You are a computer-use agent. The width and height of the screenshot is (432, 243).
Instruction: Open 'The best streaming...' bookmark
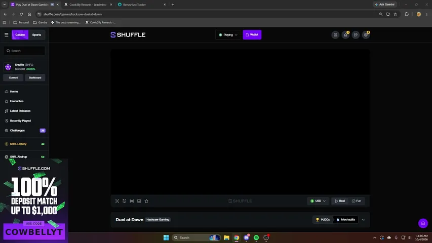[x=66, y=23]
